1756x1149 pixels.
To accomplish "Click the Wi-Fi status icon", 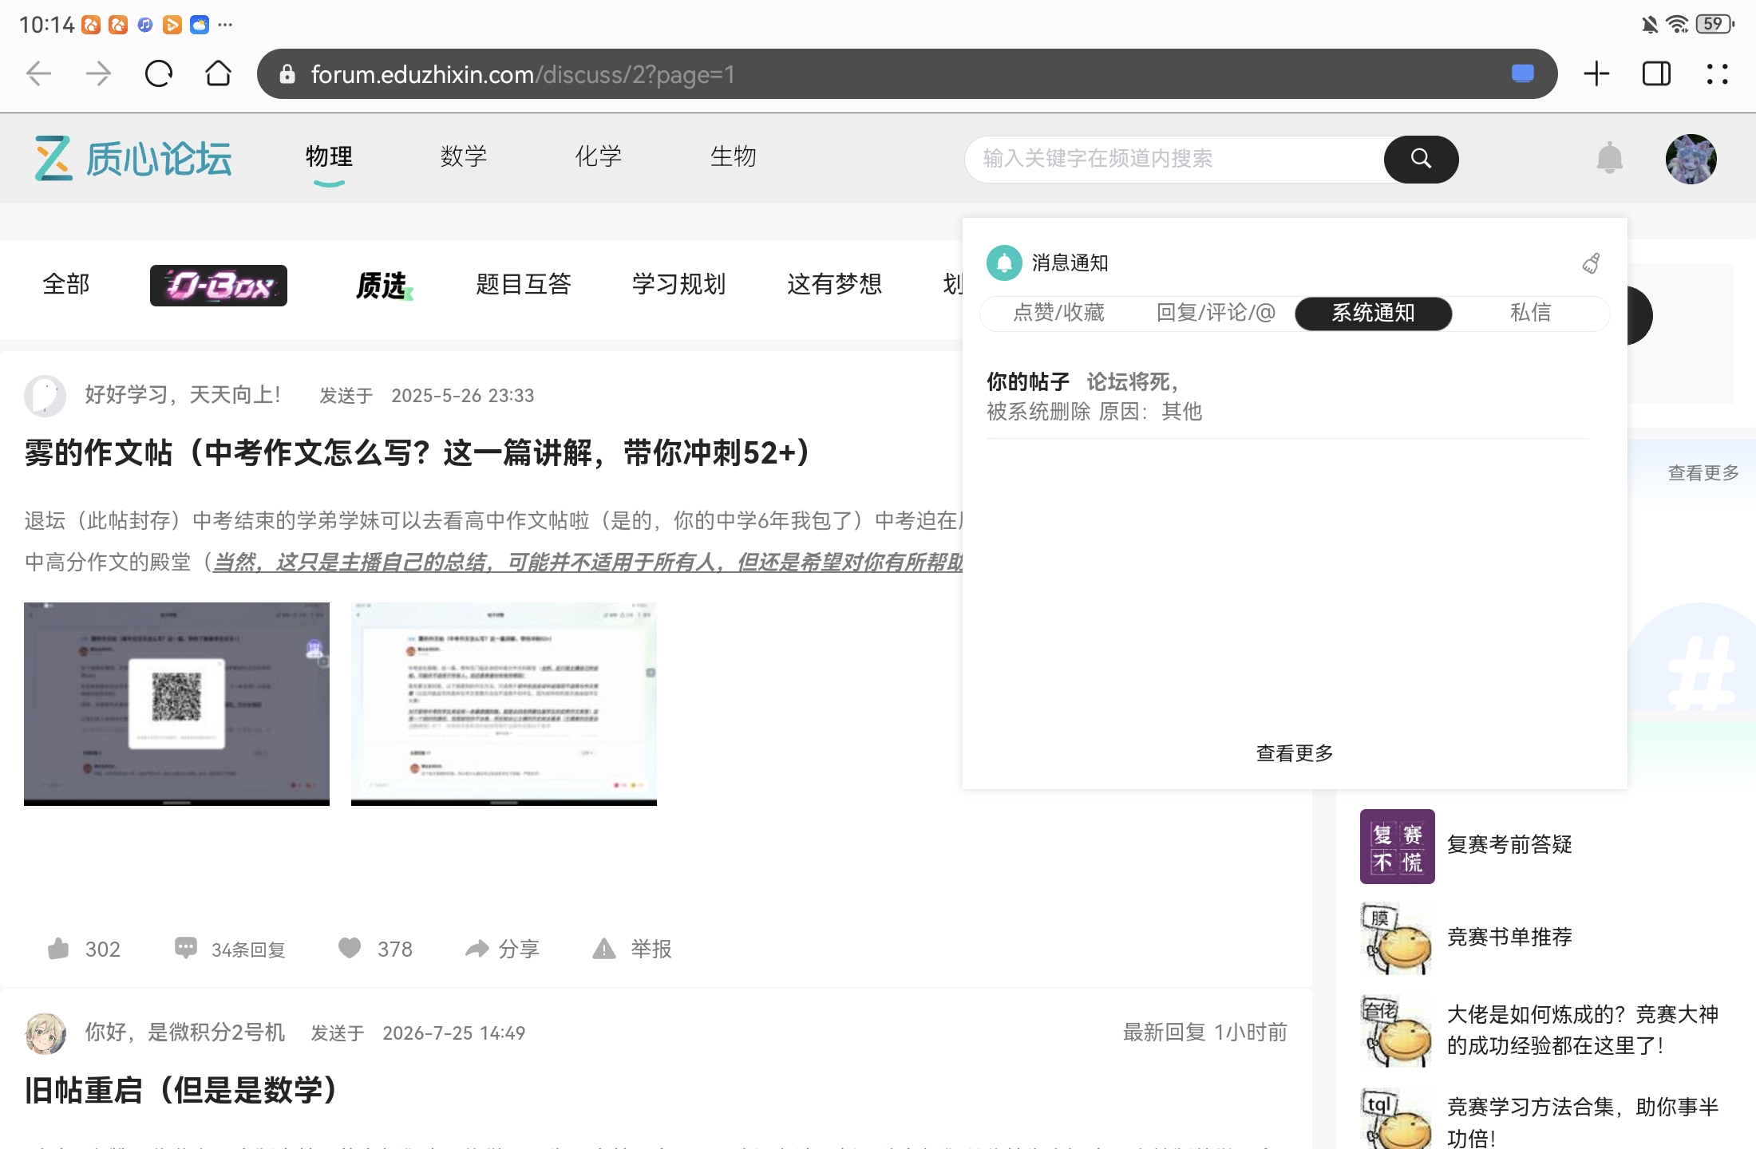I will pyautogui.click(x=1677, y=25).
